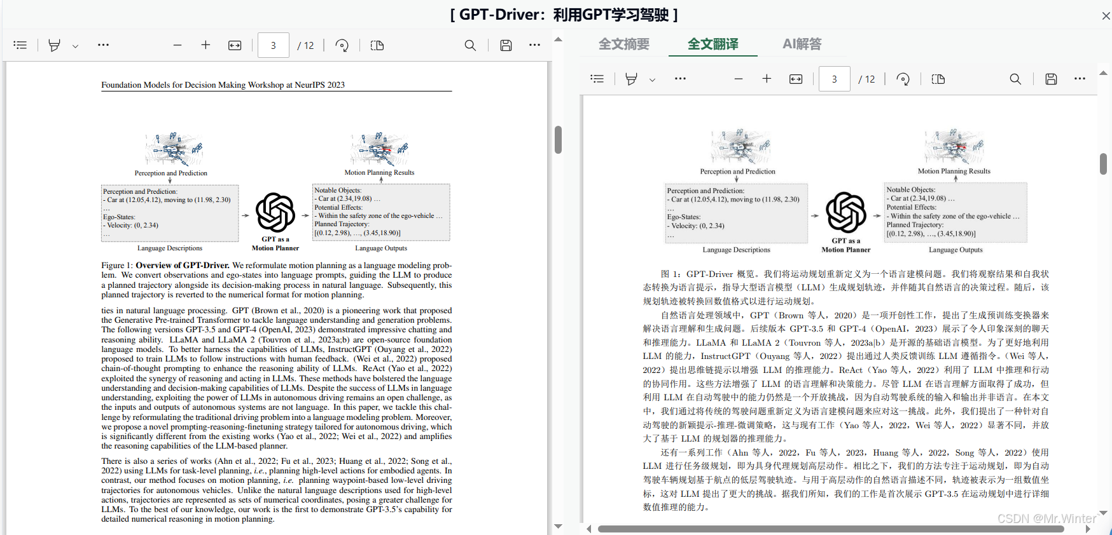The image size is (1112, 535).
Task: Click the right '/ 12' page count
Action: [867, 79]
